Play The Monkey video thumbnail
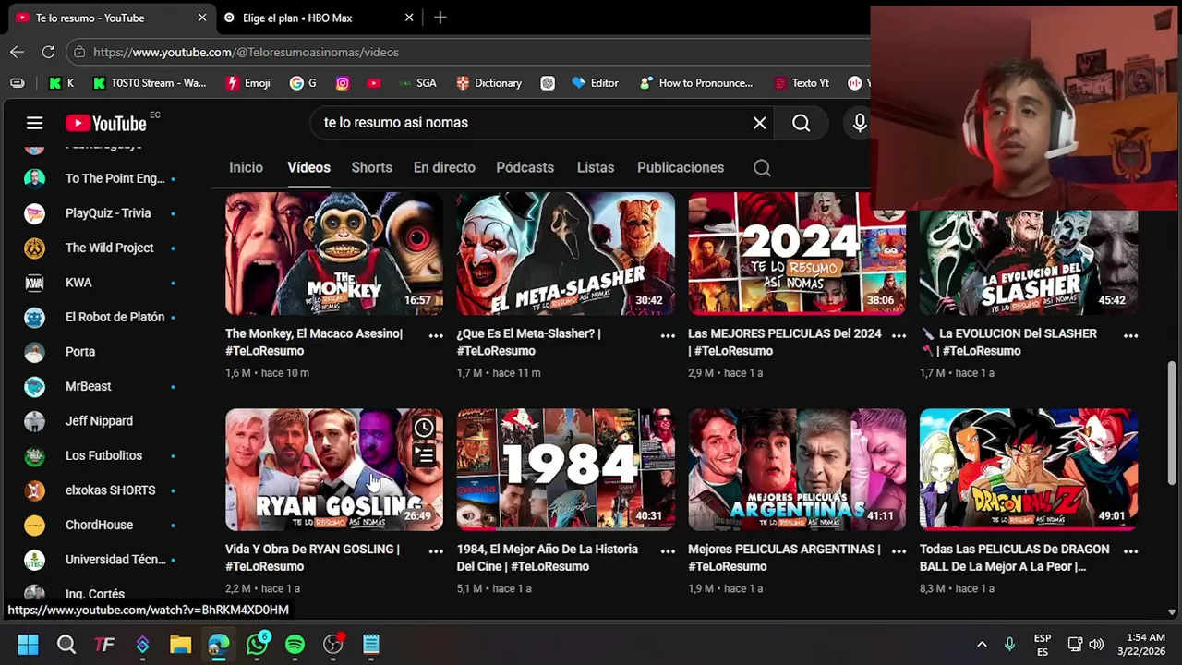This screenshot has width=1182, height=665. pyautogui.click(x=334, y=253)
